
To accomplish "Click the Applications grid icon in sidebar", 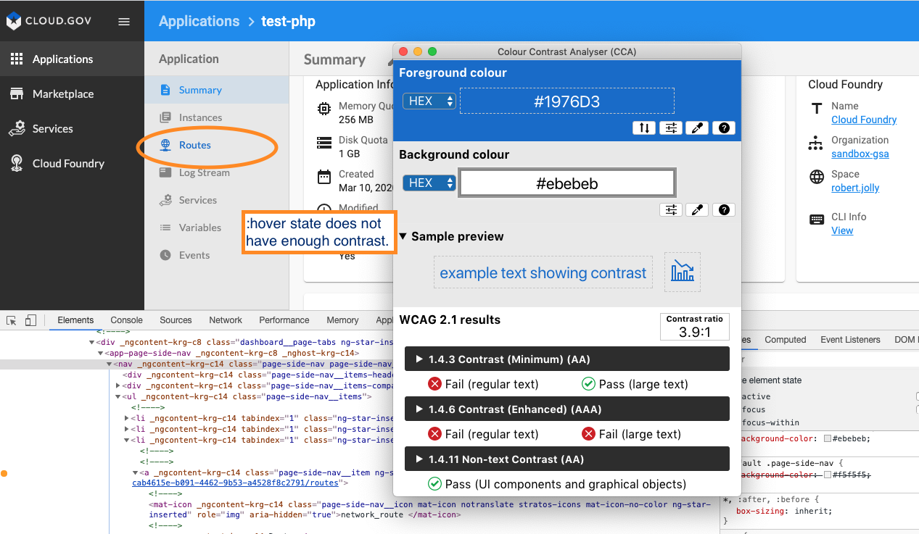I will pos(17,59).
